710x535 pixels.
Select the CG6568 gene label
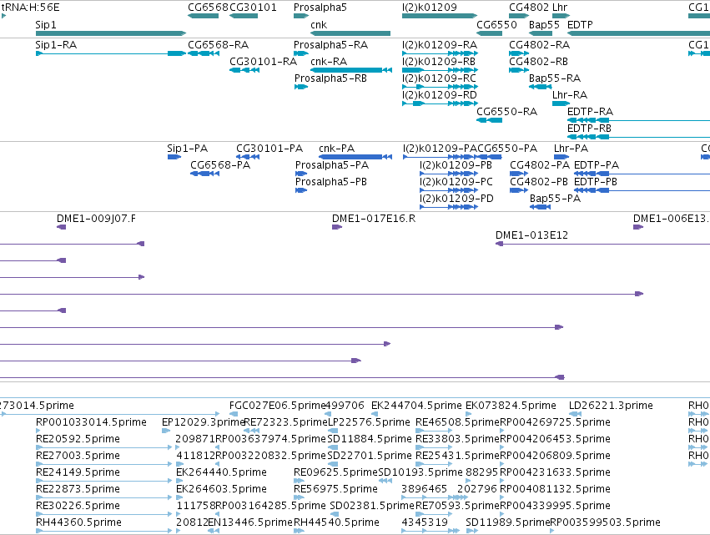click(209, 8)
